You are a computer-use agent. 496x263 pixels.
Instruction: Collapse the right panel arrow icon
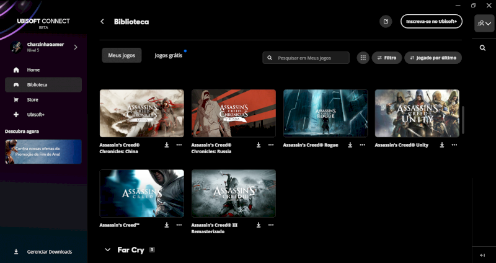click(x=483, y=255)
